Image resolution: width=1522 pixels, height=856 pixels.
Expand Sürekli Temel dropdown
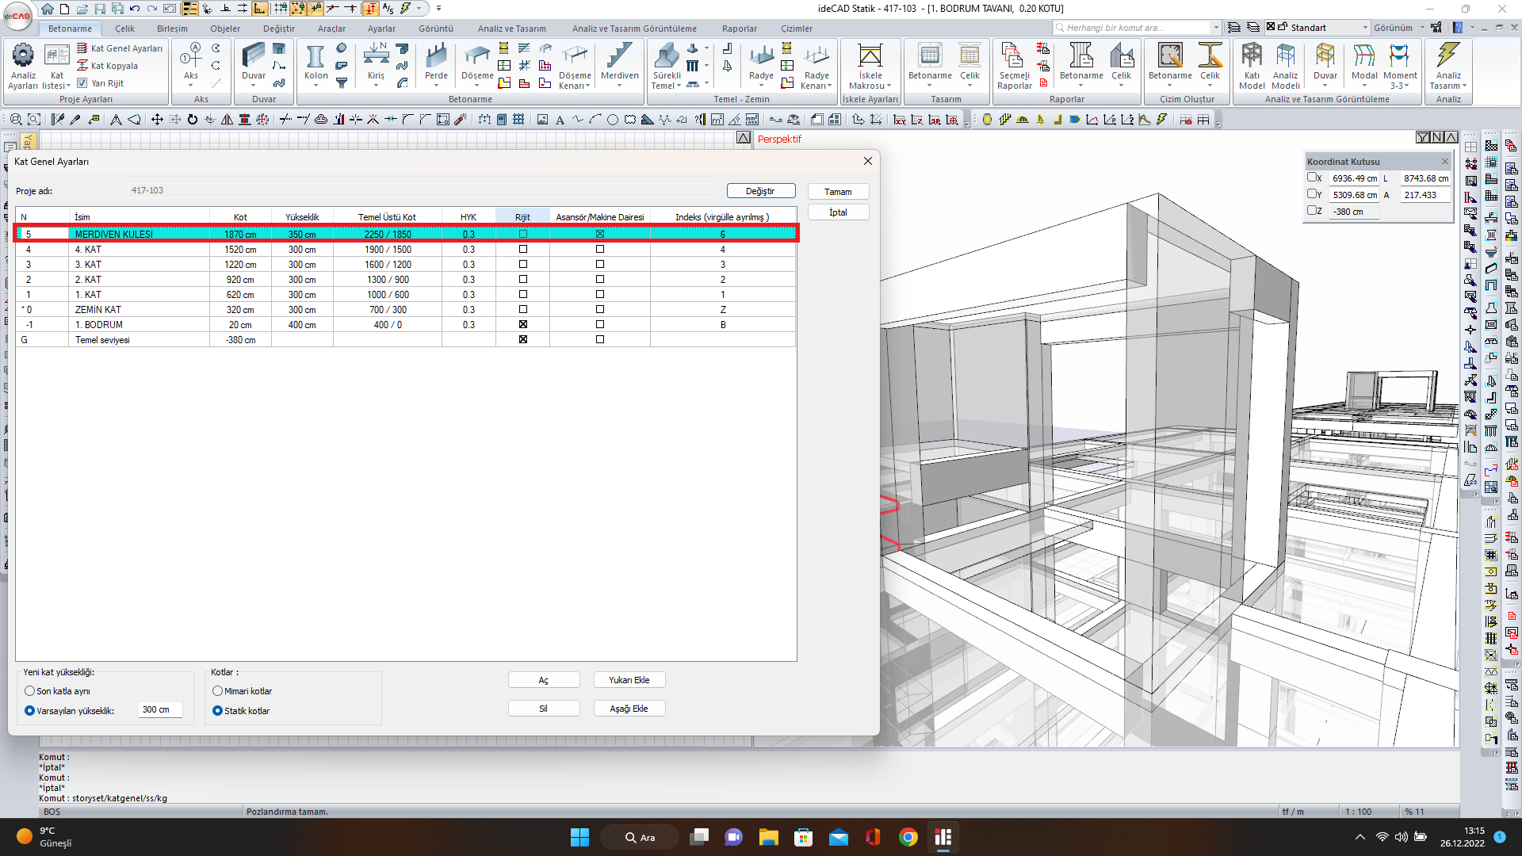click(679, 86)
